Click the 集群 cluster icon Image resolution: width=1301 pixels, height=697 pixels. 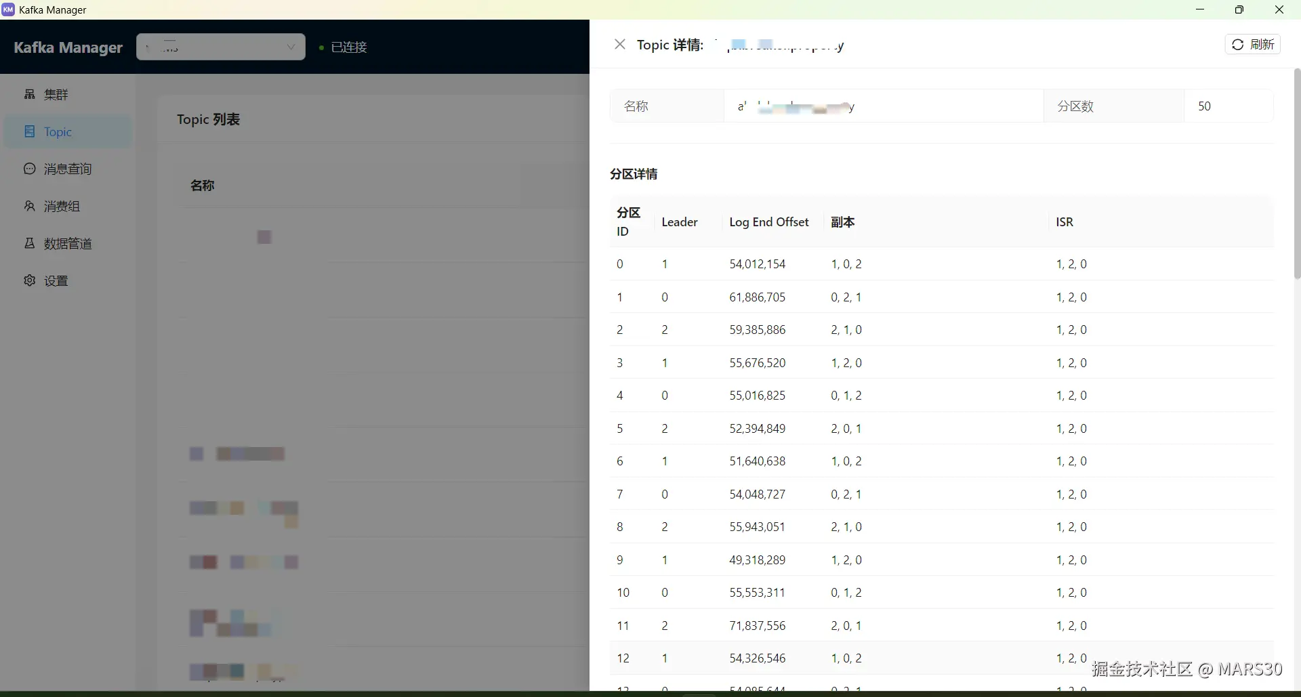30,94
